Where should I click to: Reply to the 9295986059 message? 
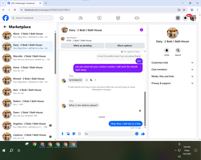coord(91,80)
